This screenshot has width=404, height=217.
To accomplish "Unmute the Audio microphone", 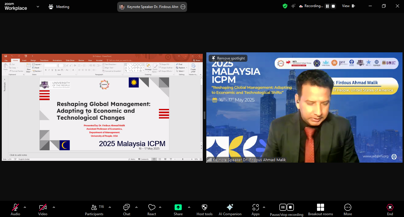I will click(15, 210).
